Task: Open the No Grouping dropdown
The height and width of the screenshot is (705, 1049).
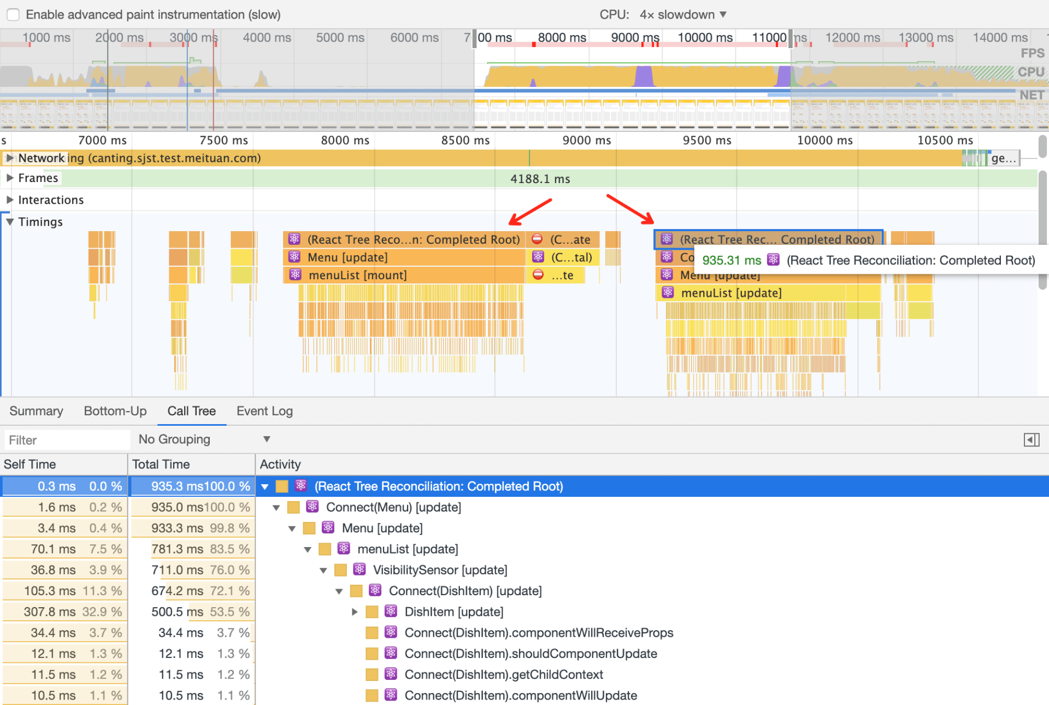Action: tap(204, 439)
